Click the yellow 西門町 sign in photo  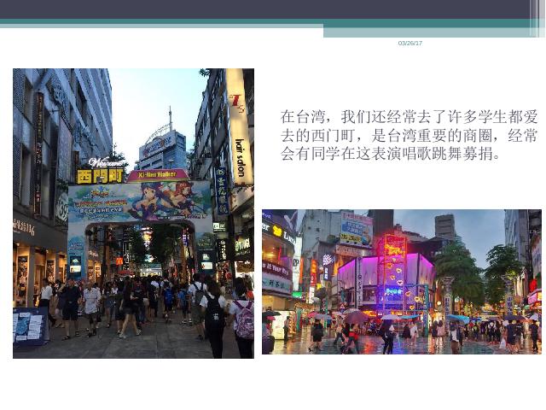[100, 176]
